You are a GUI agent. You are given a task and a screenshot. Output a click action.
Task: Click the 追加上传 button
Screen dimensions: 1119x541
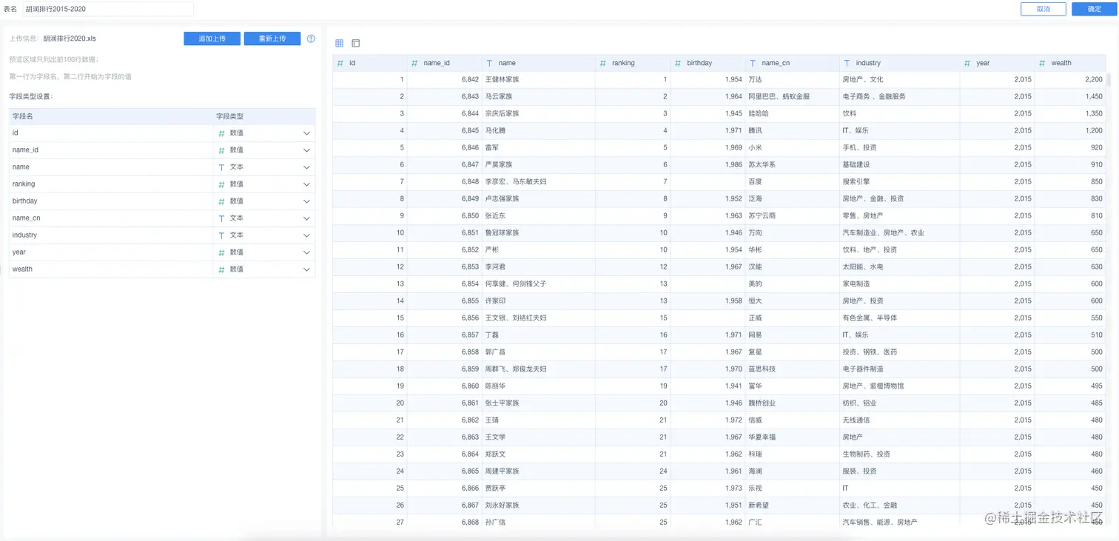pyautogui.click(x=212, y=38)
